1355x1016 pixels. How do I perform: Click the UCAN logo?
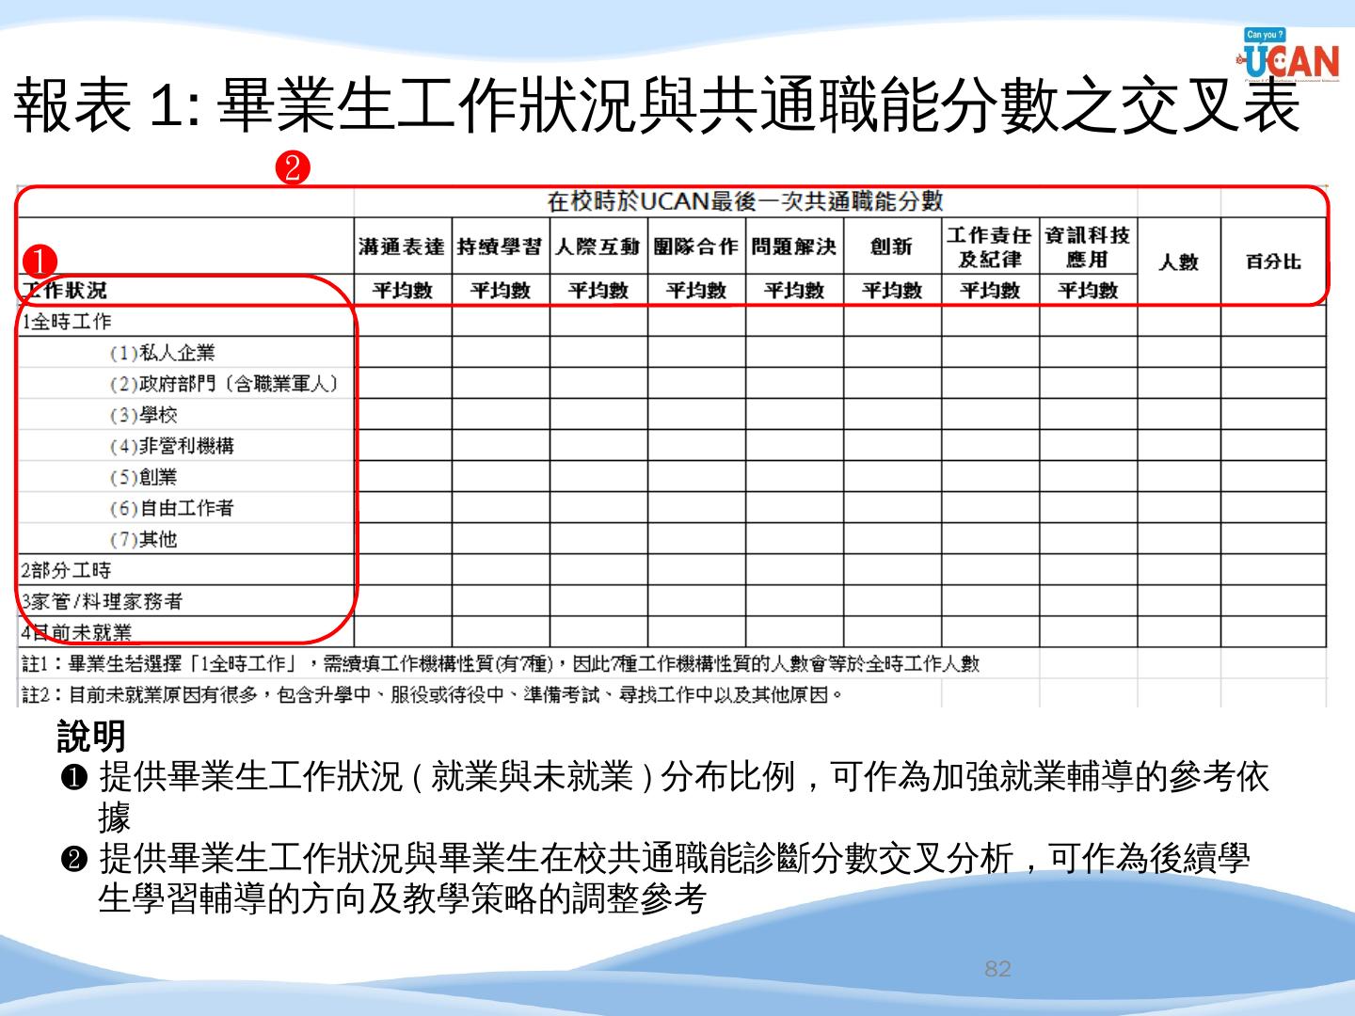coord(1290,55)
